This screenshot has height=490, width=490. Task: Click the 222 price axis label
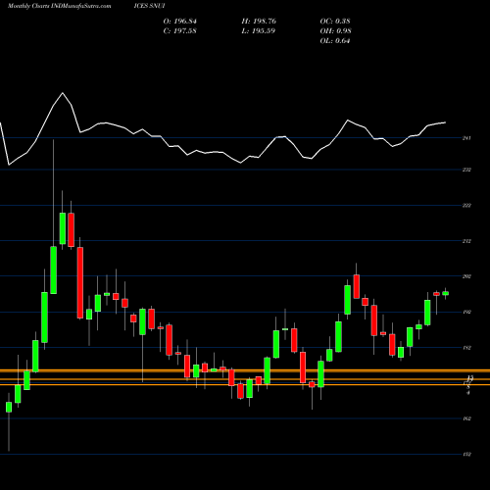pos(466,206)
